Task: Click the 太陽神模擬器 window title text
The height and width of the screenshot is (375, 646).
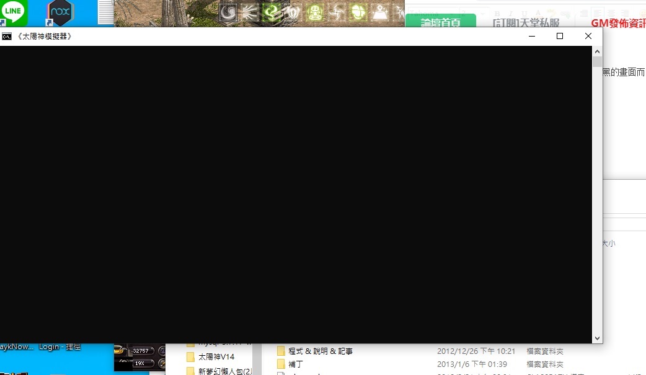Action: [45, 37]
